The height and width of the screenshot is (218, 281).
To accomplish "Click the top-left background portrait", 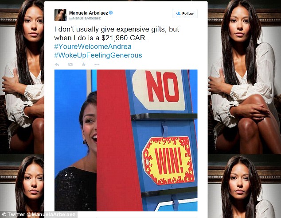I will [x=22, y=77].
